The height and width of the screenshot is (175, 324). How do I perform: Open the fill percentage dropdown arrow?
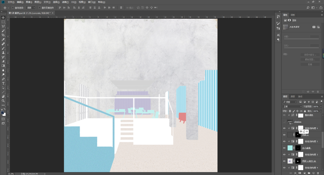[x=321, y=111]
